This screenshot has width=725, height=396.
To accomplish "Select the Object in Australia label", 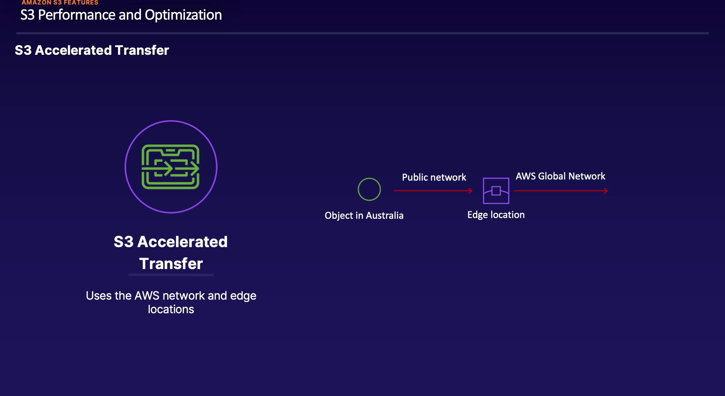I will coord(364,215).
